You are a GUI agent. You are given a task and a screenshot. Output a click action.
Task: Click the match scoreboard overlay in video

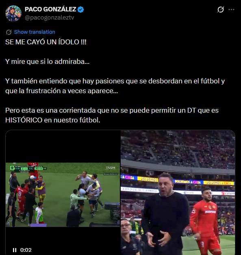[28, 169]
